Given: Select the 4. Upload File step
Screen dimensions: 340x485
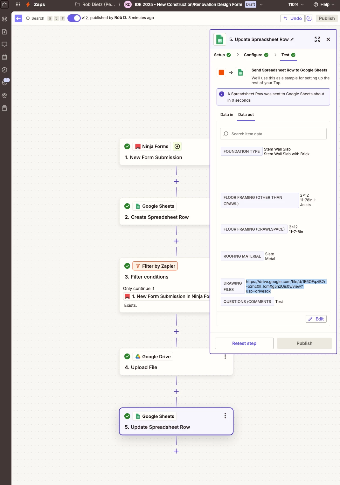Looking at the screenshot, I should pos(176,362).
